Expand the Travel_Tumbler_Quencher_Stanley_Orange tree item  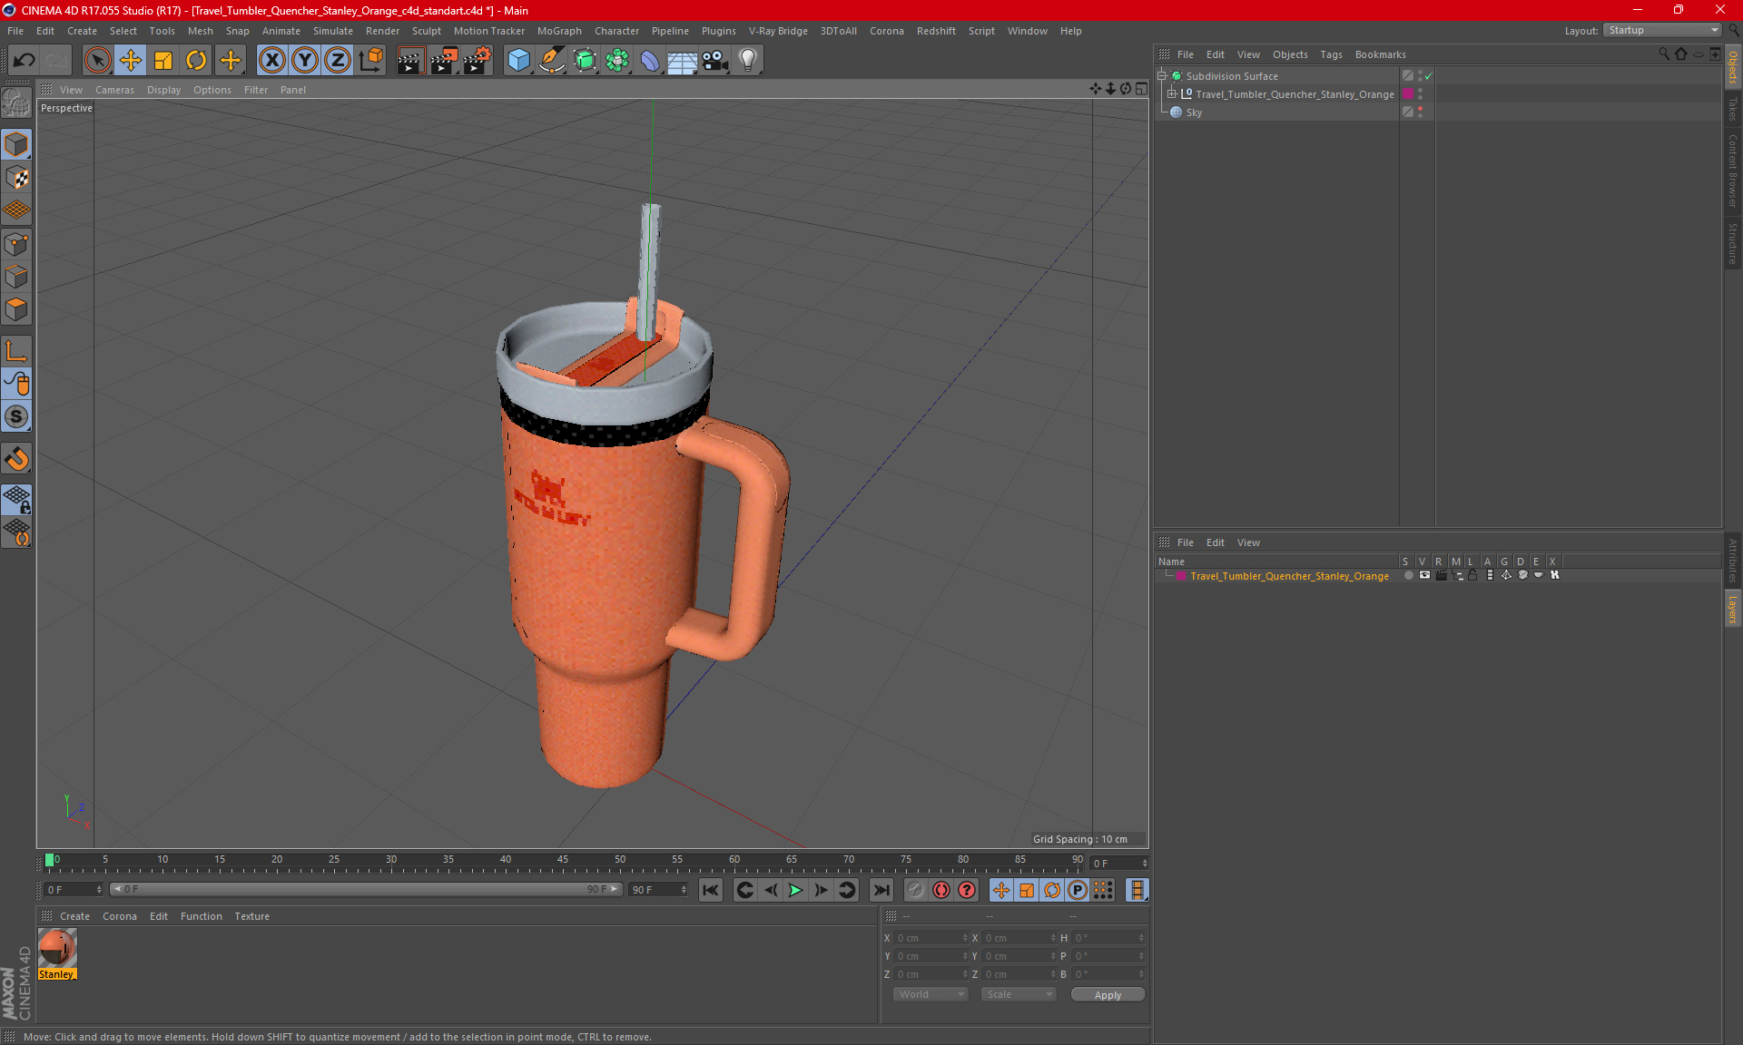[x=1172, y=94]
